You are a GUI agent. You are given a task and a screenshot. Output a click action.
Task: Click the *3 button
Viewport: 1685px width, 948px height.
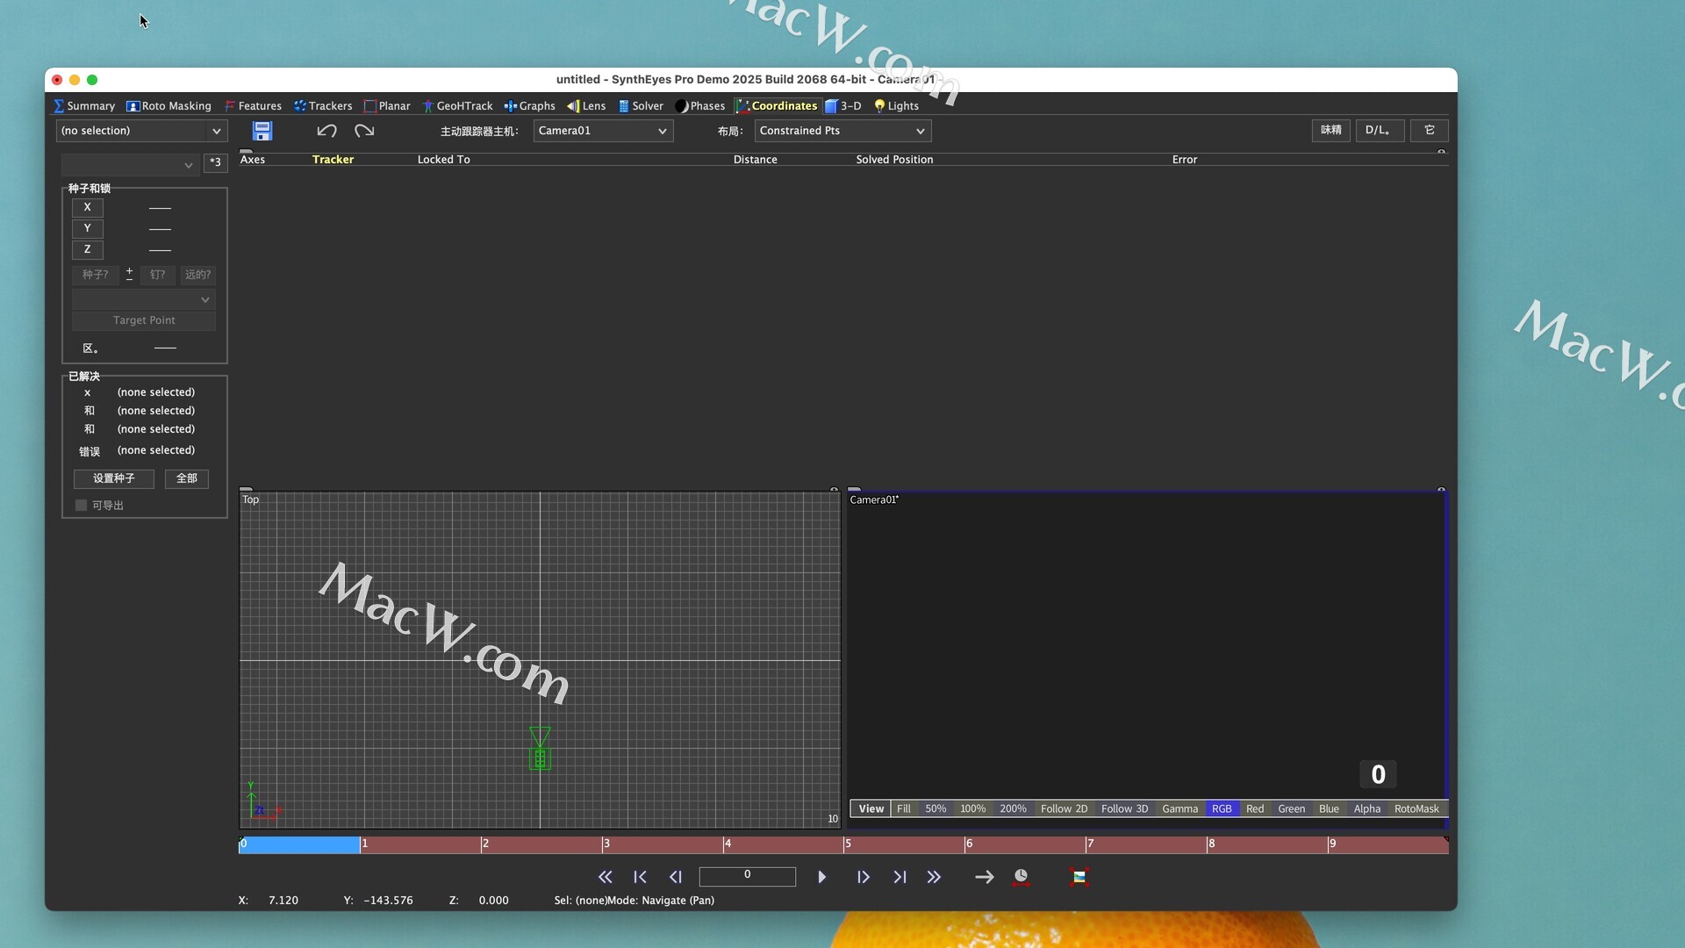click(215, 162)
